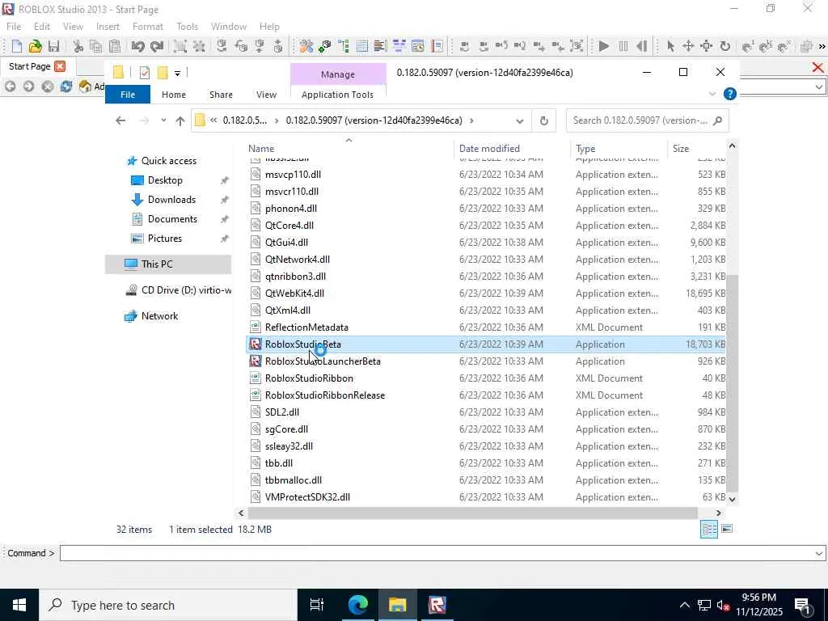Select the ReflectionMetadata XML file
Image resolution: width=828 pixels, height=621 pixels.
306,327
